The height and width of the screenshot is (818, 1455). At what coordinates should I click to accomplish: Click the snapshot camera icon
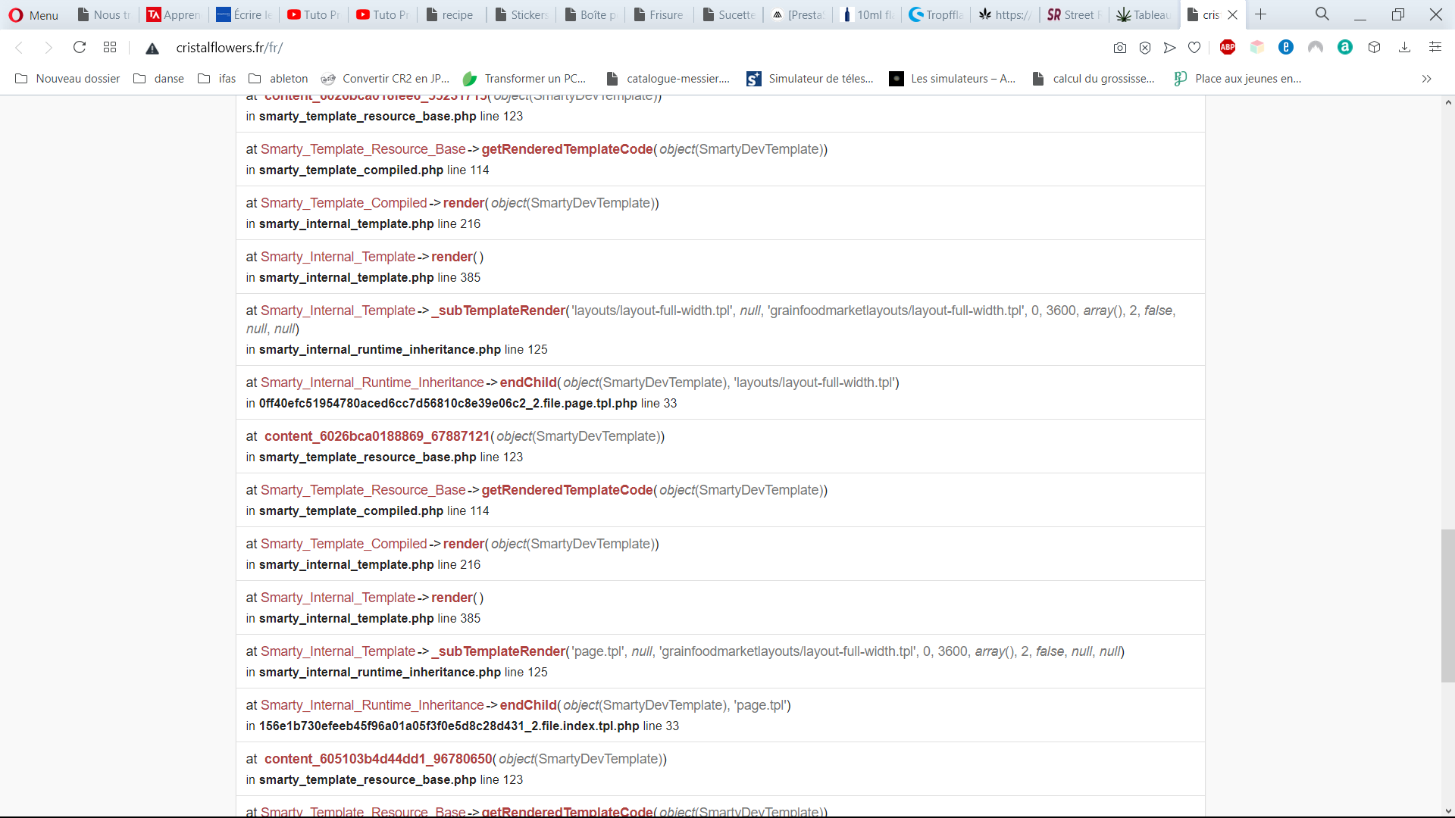click(1119, 48)
